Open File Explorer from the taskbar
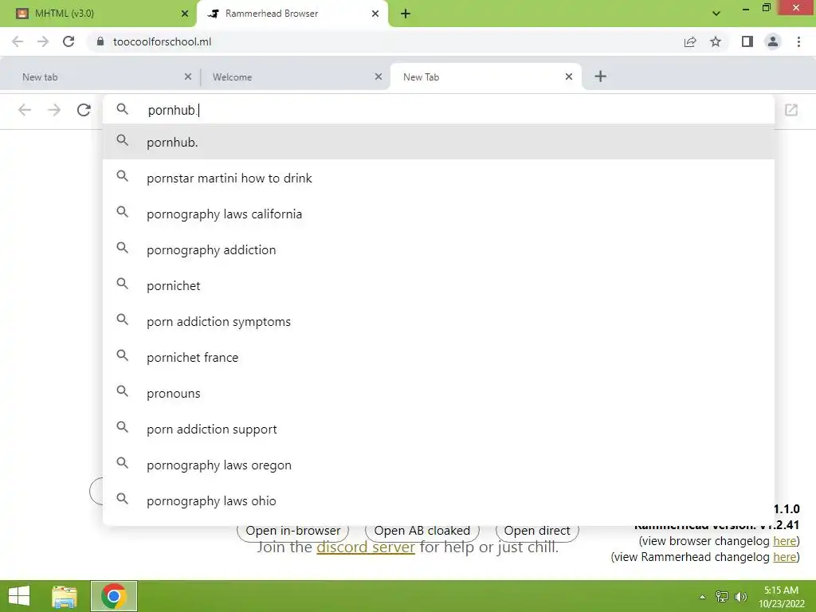816x612 pixels. click(65, 596)
